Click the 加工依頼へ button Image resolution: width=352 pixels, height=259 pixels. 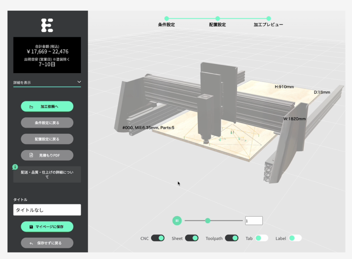pyautogui.click(x=47, y=106)
